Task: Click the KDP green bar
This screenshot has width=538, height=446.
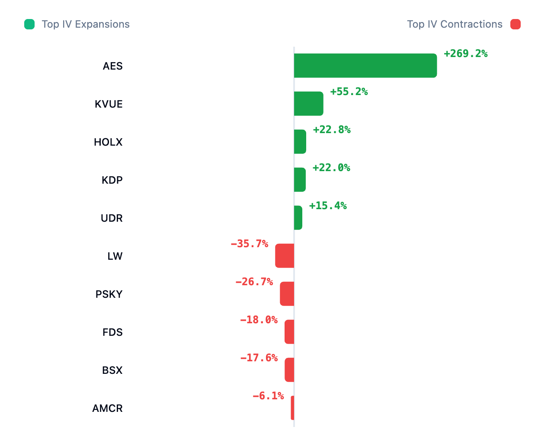Action: pos(300,180)
